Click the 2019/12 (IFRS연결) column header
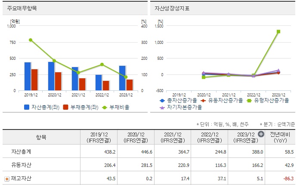This screenshot has width=300, height=185. [x=99, y=137]
